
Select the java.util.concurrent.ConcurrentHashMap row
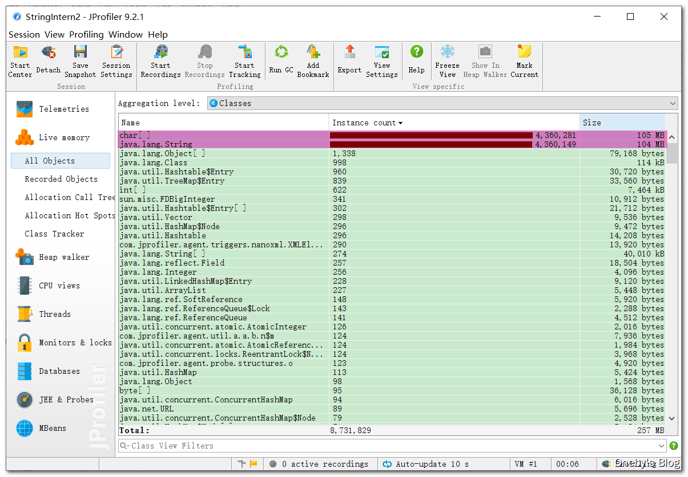(x=392, y=399)
